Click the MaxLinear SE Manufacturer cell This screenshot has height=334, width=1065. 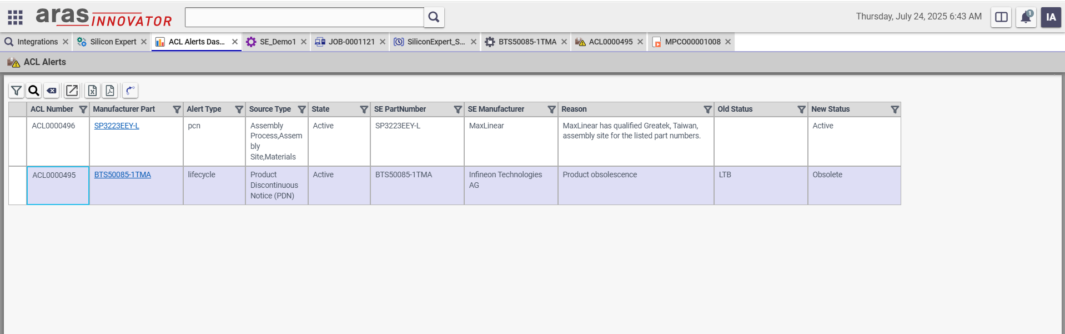(x=511, y=141)
